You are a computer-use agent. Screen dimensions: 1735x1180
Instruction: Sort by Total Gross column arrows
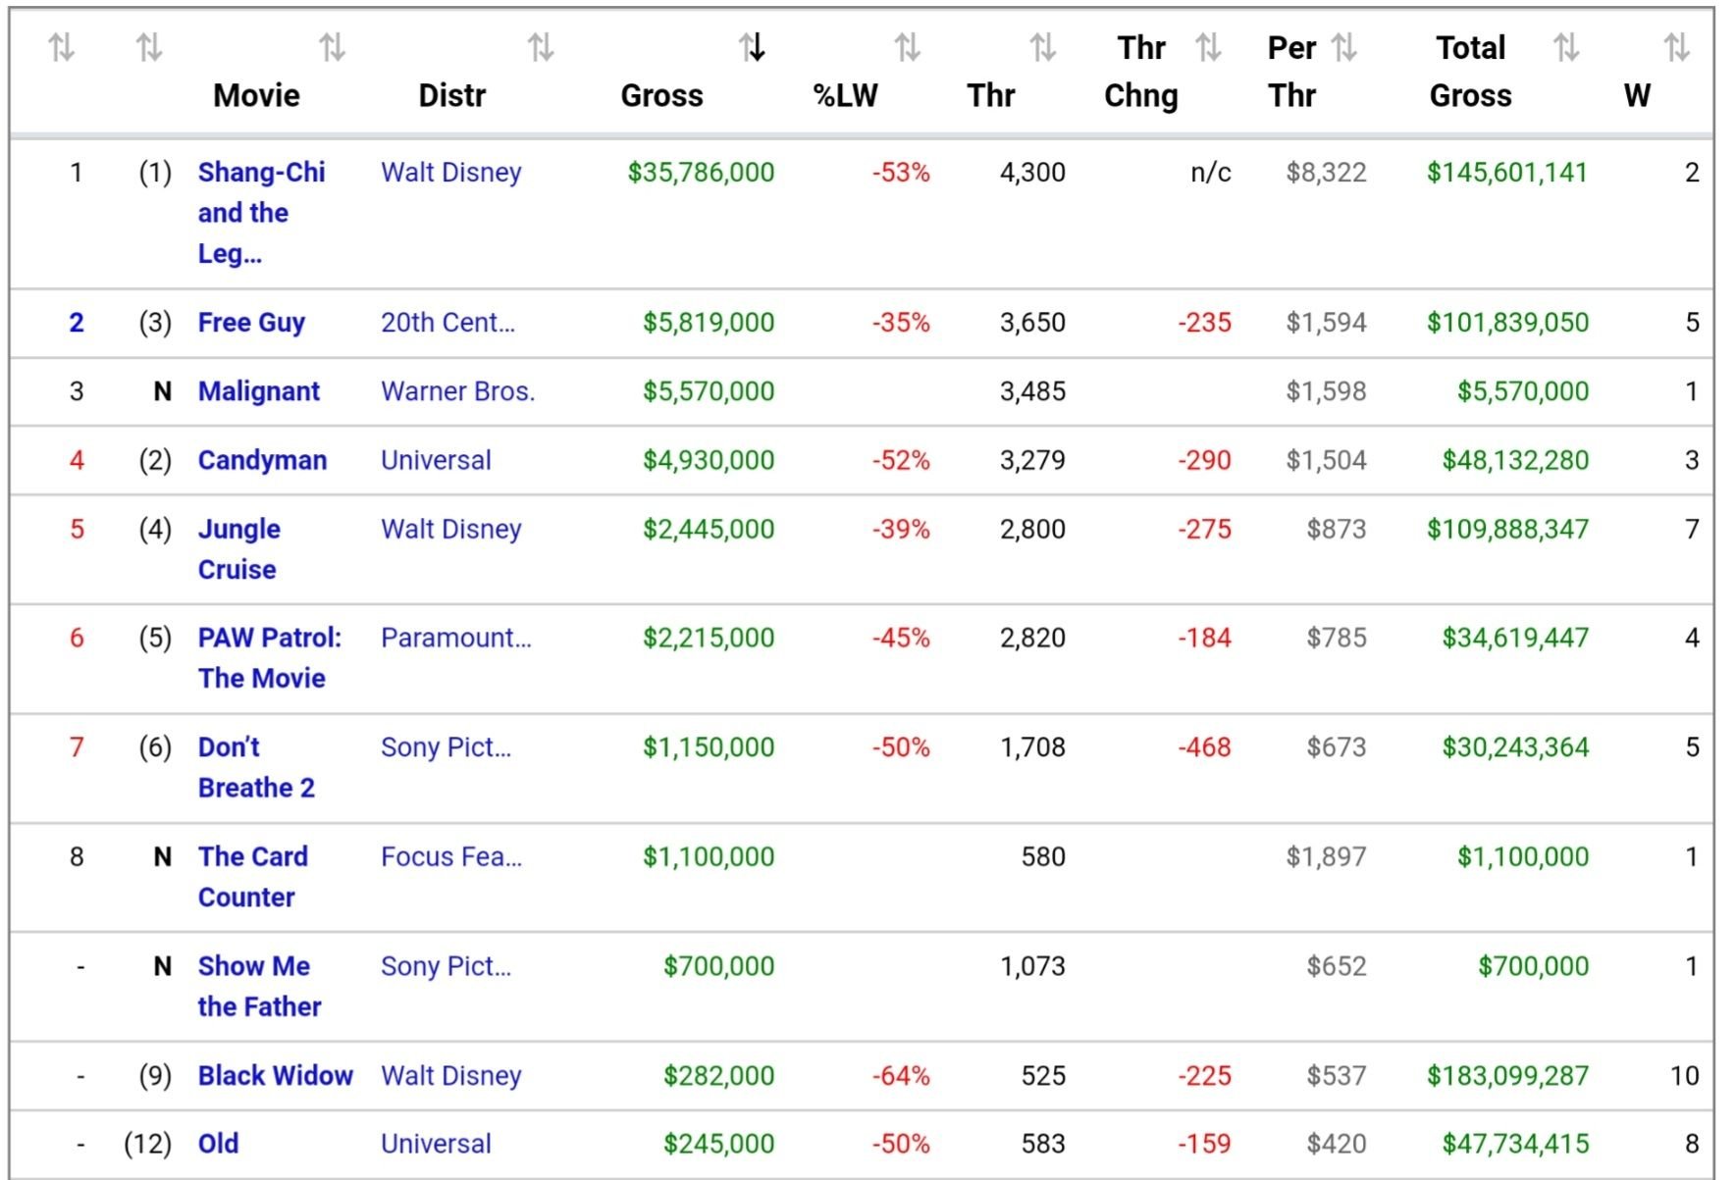(x=1566, y=46)
